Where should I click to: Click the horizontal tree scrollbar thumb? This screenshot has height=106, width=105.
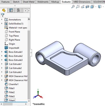pyautogui.click(x=8, y=104)
